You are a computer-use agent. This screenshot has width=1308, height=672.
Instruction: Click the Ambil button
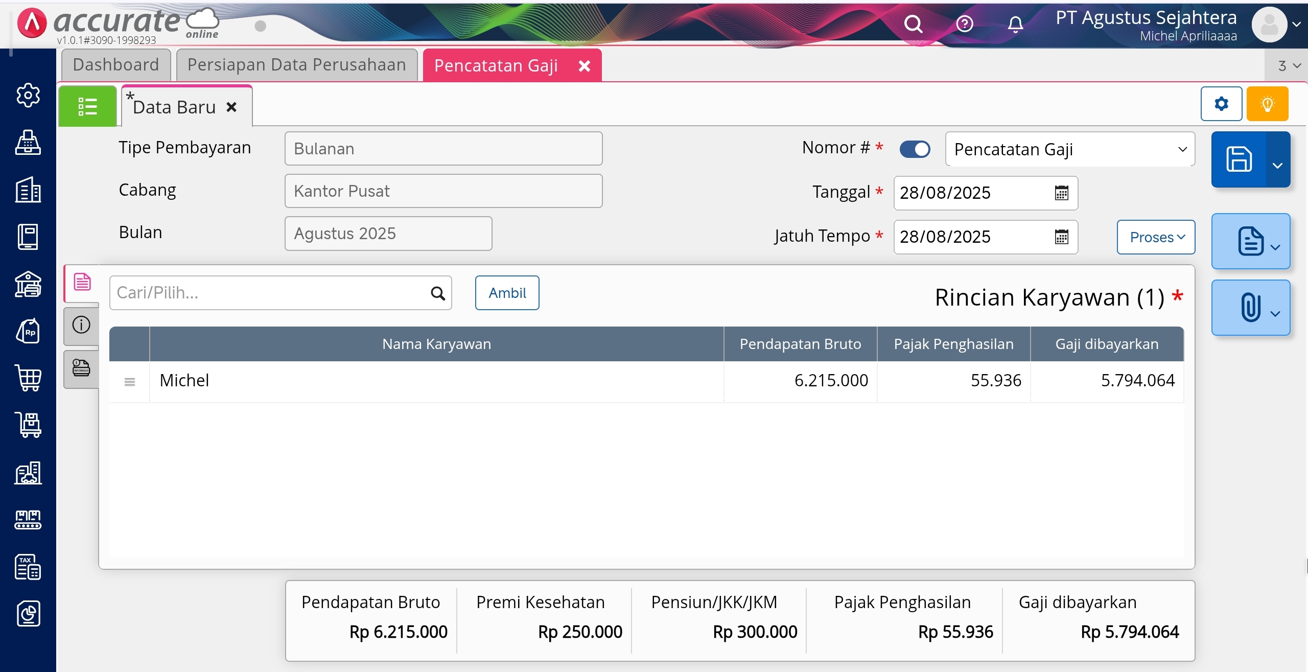[x=507, y=293]
